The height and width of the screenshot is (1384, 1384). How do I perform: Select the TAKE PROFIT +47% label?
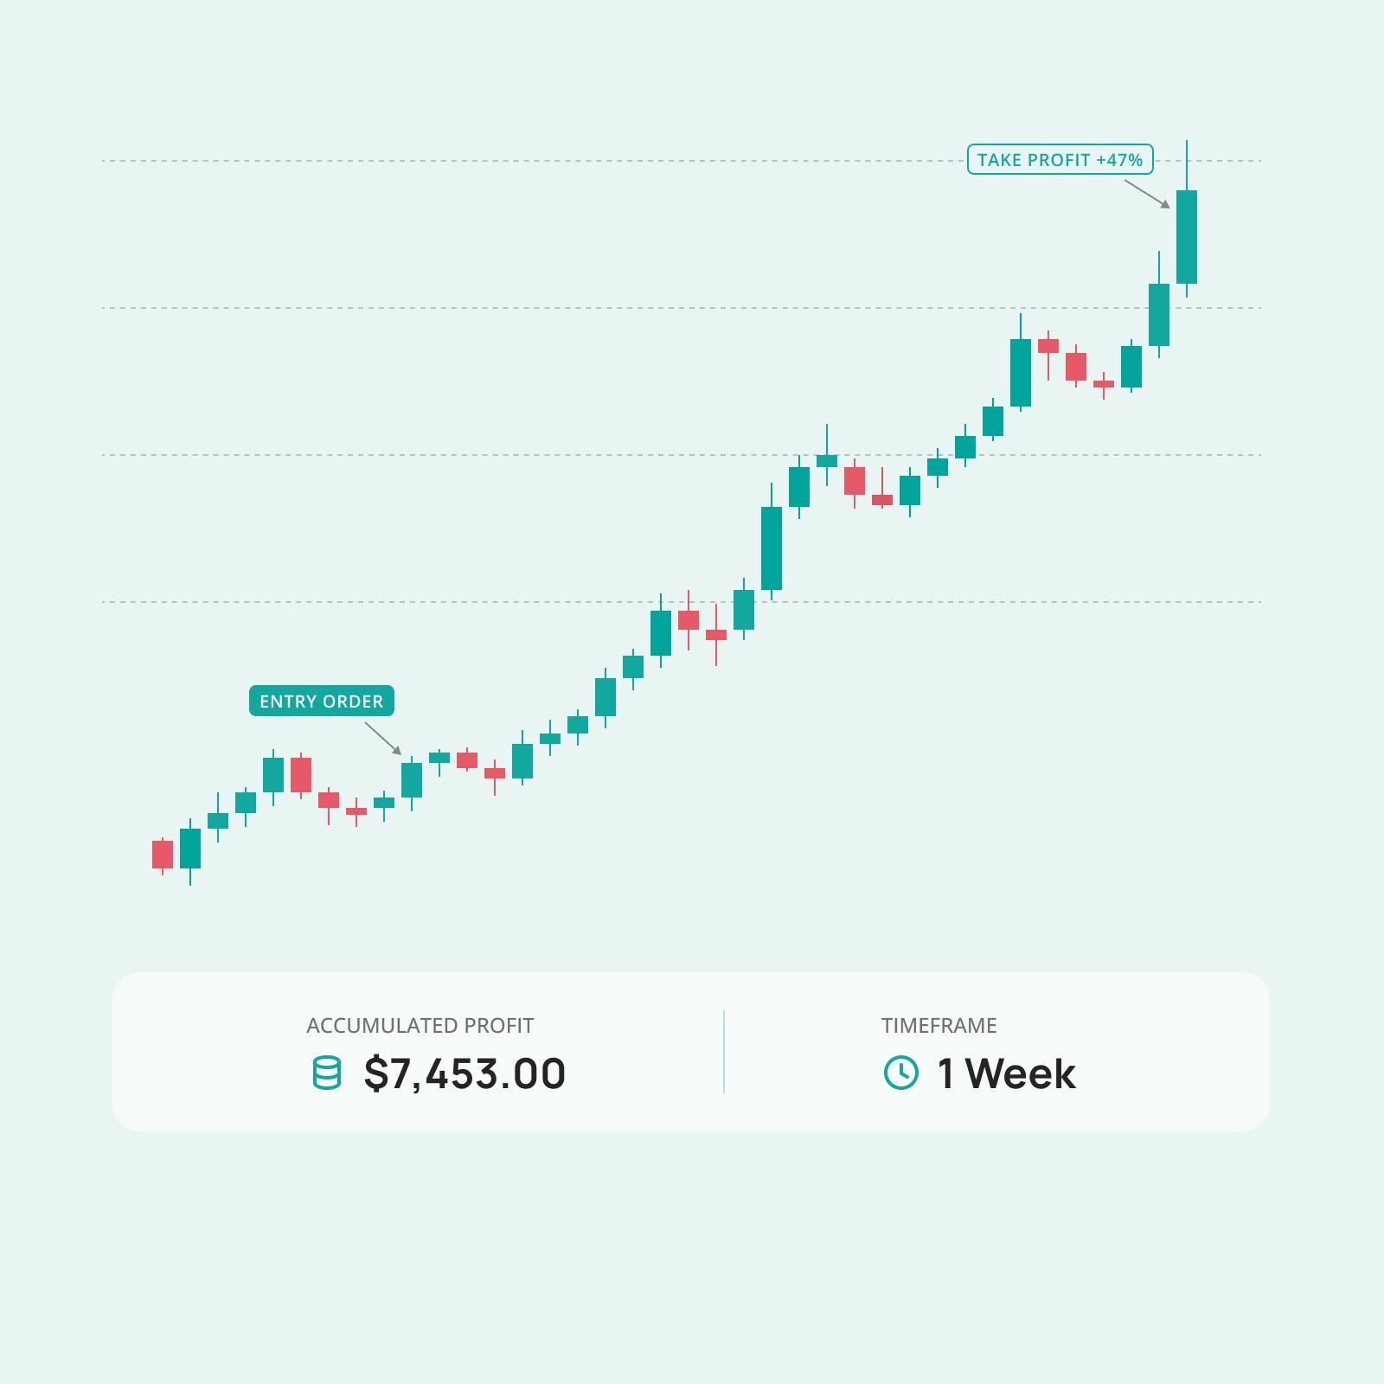click(x=1060, y=159)
